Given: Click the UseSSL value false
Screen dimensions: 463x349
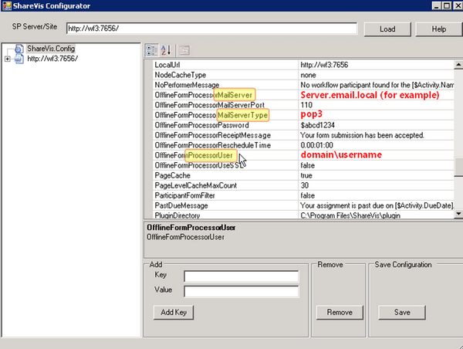Looking at the screenshot, I should point(307,165).
